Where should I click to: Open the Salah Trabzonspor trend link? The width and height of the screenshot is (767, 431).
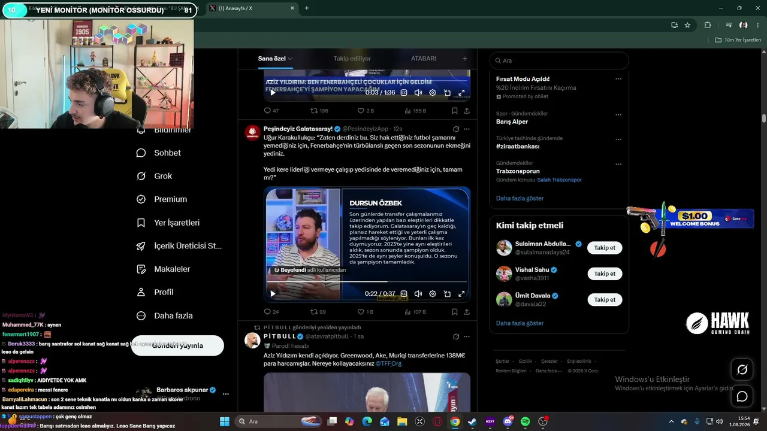[x=559, y=180]
